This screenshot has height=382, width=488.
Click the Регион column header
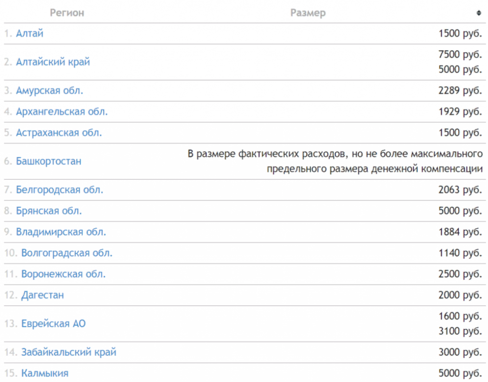67,13
